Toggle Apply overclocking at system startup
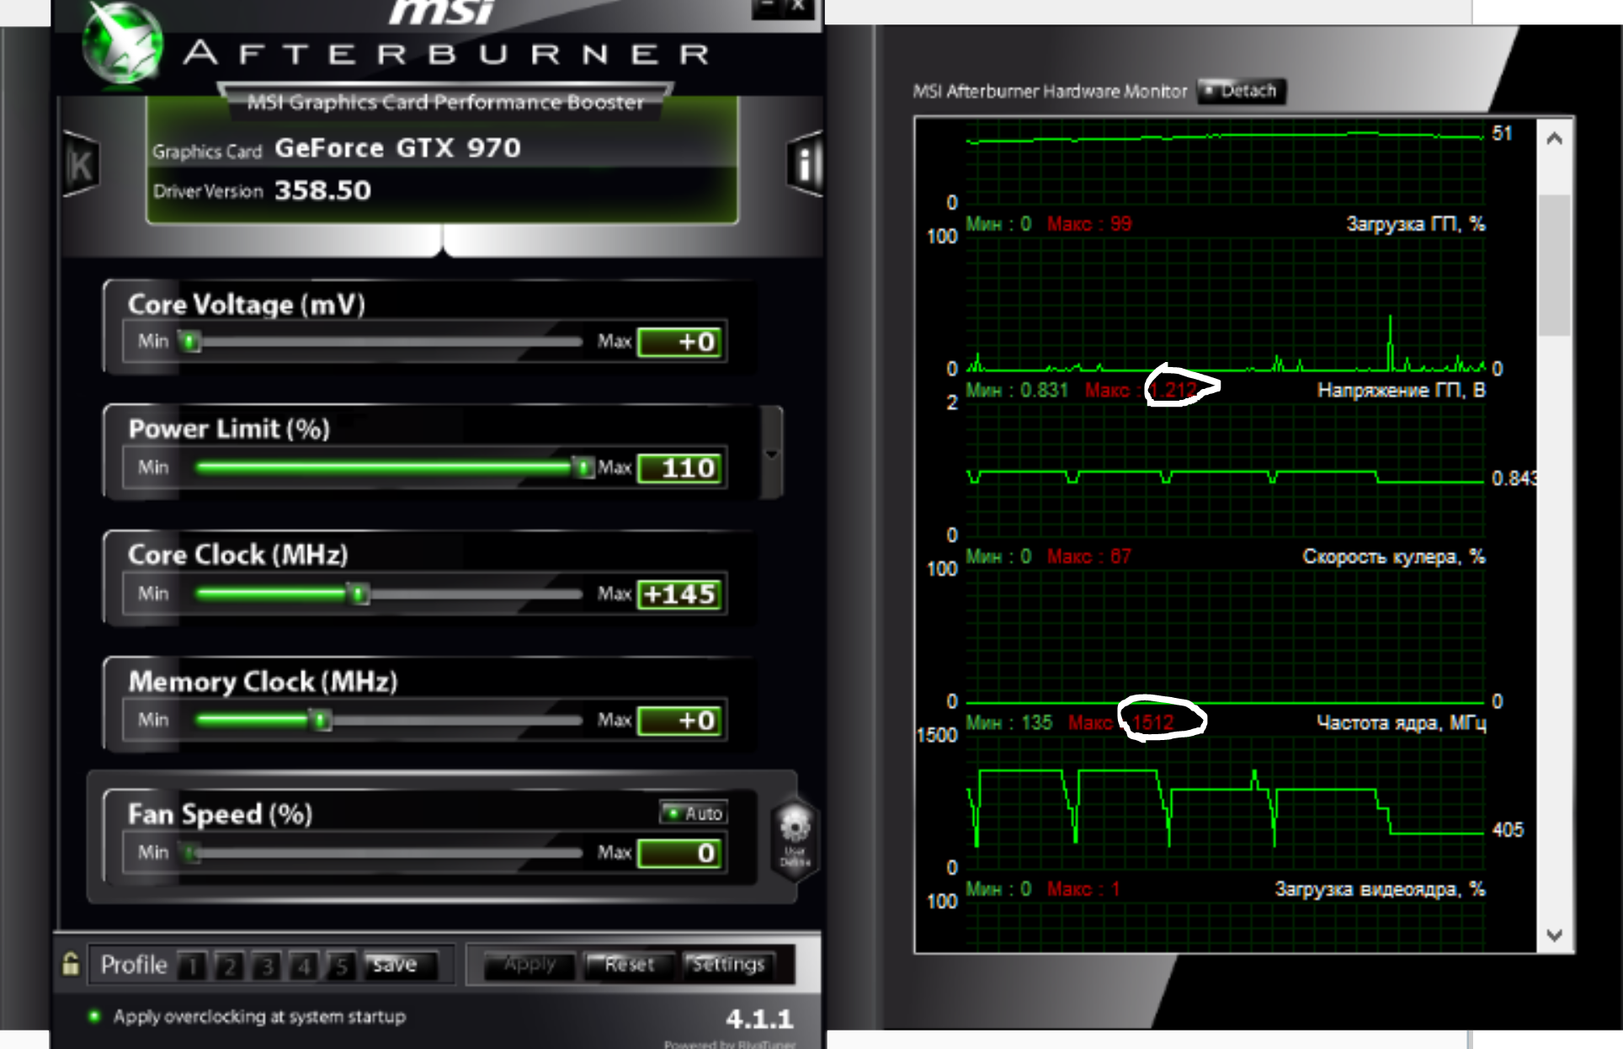Screen dimensions: 1623x1049 [95, 1016]
